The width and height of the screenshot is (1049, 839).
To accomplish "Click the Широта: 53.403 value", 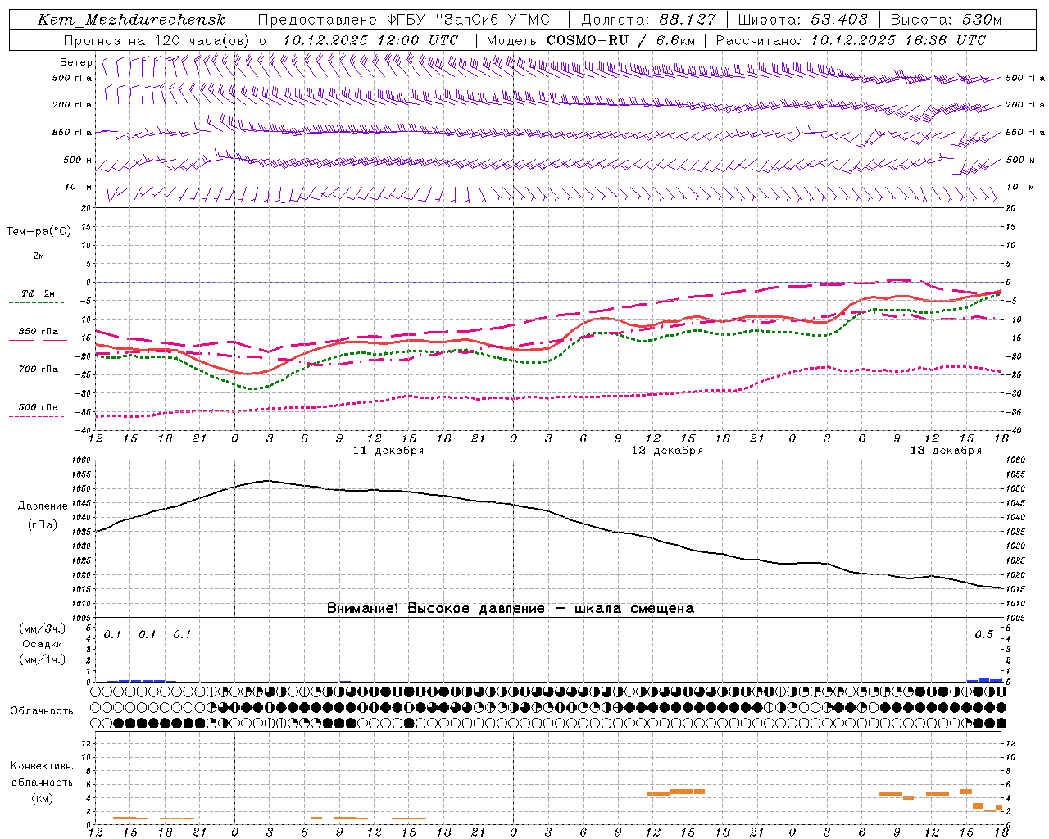I will (x=802, y=20).
